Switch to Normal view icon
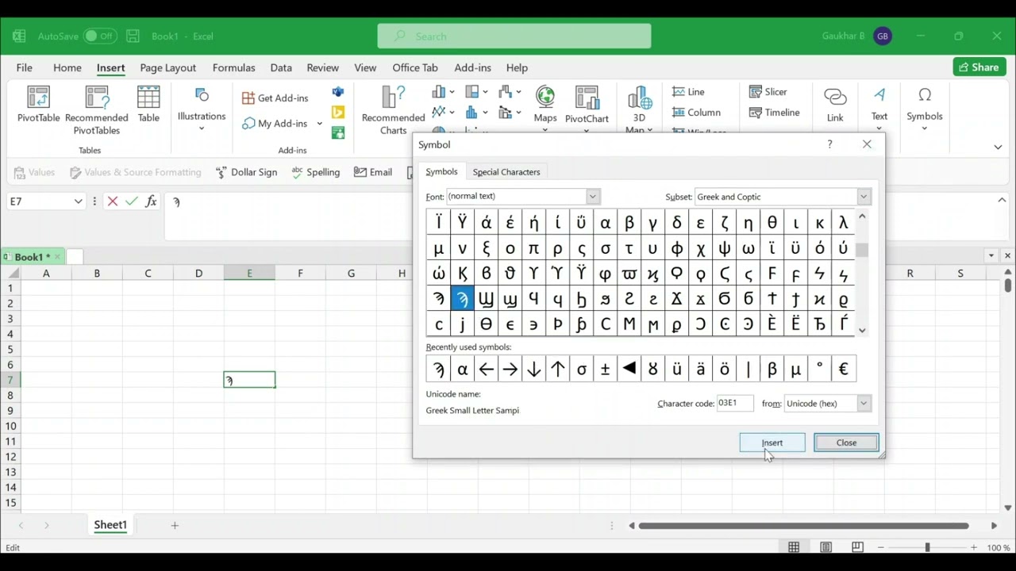 [x=794, y=547]
